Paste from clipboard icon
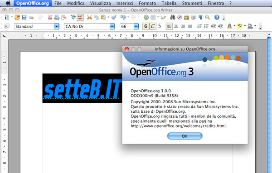This screenshot has height=173, width=272. pyautogui.click(x=103, y=17)
